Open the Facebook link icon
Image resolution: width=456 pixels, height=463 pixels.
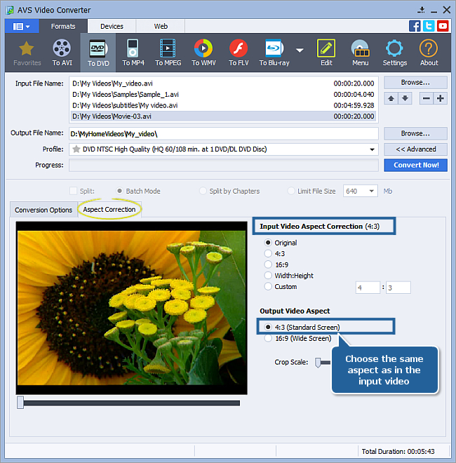click(x=415, y=26)
